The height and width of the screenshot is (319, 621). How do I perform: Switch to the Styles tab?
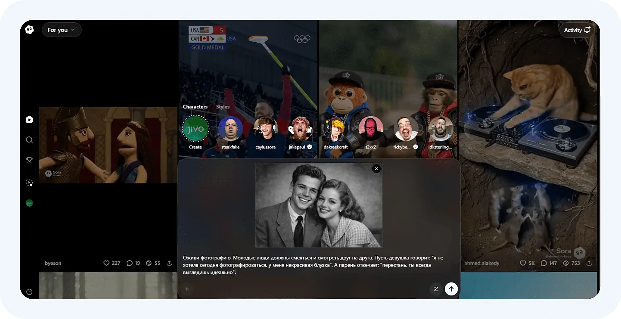click(223, 107)
